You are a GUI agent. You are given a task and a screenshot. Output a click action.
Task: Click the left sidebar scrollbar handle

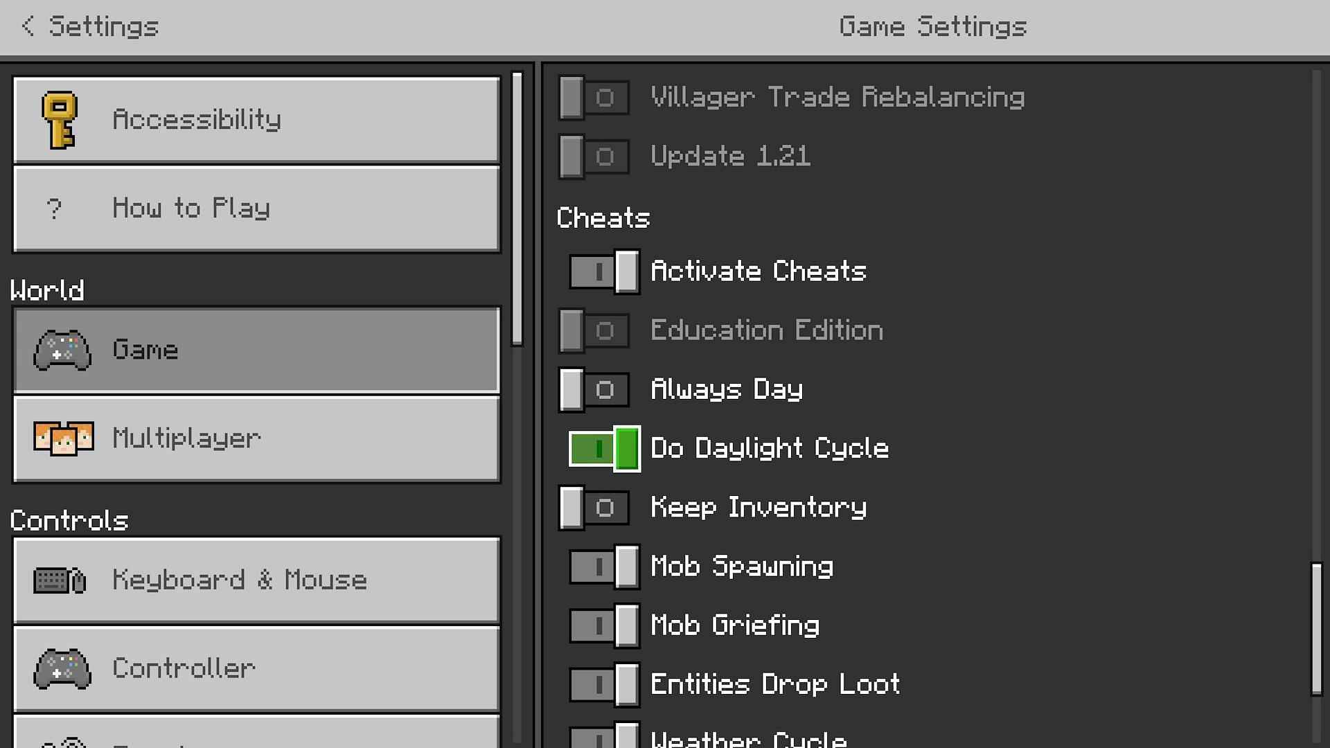pos(517,208)
